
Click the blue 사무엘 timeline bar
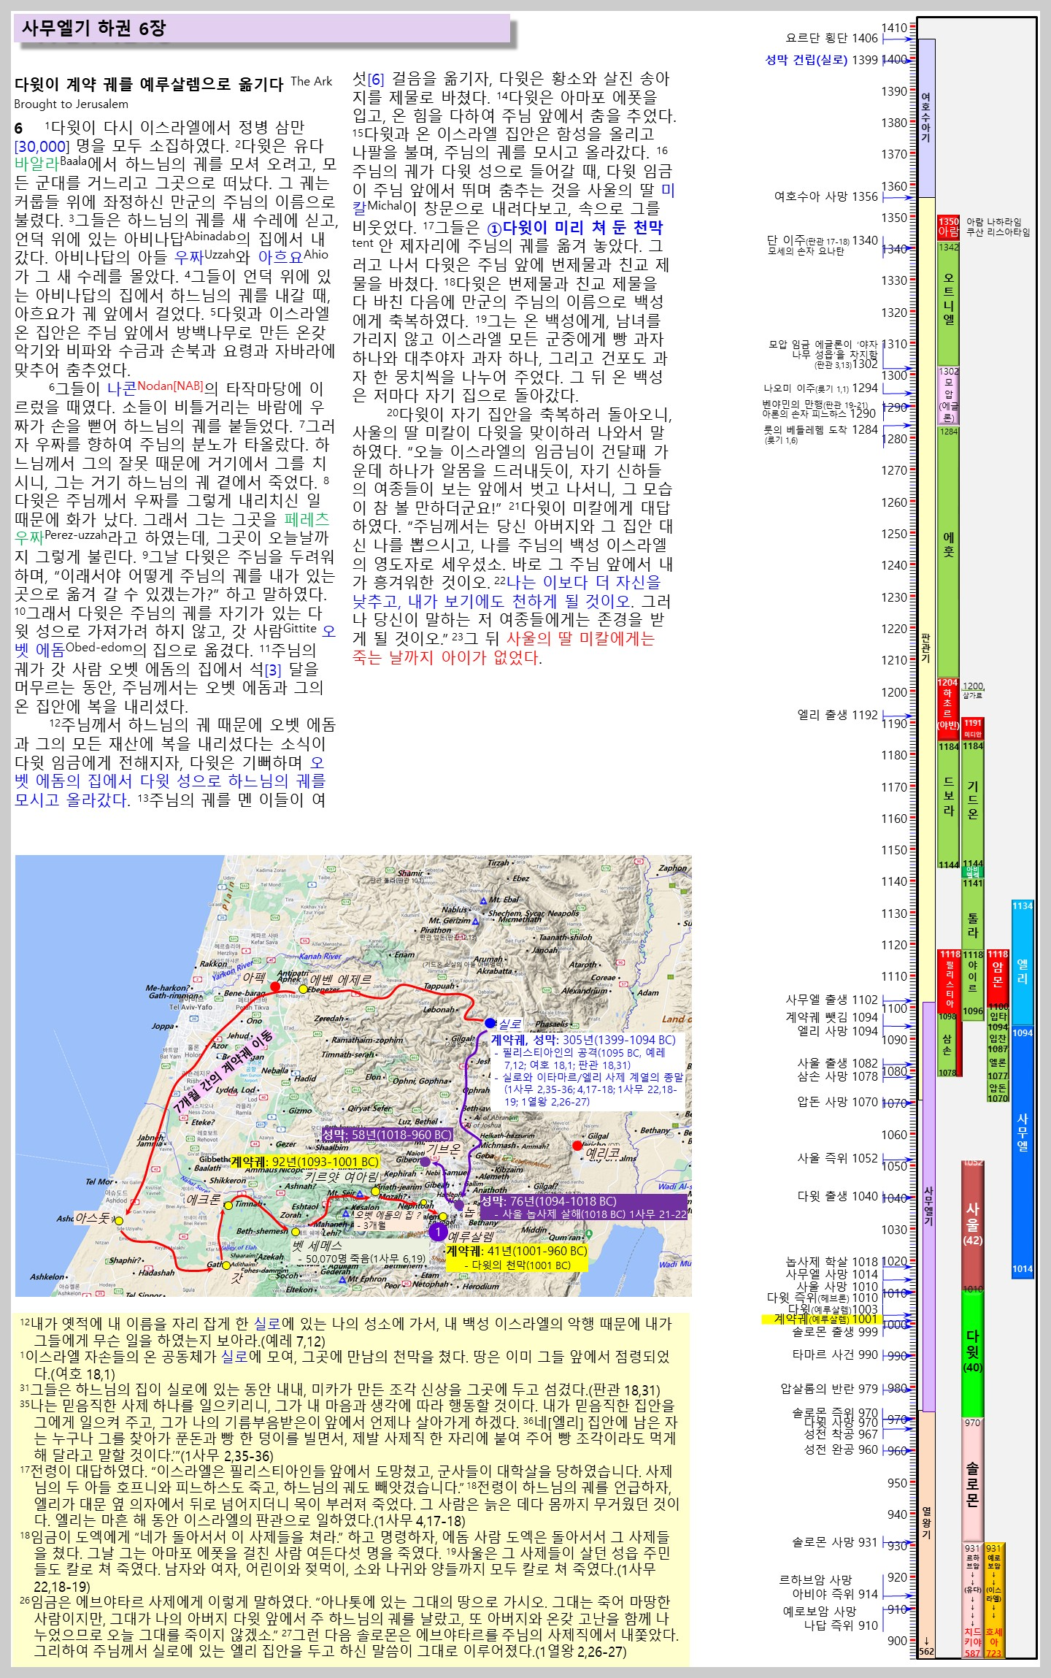click(x=1022, y=1152)
